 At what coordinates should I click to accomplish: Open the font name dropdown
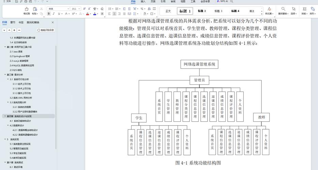tap(68, 9)
